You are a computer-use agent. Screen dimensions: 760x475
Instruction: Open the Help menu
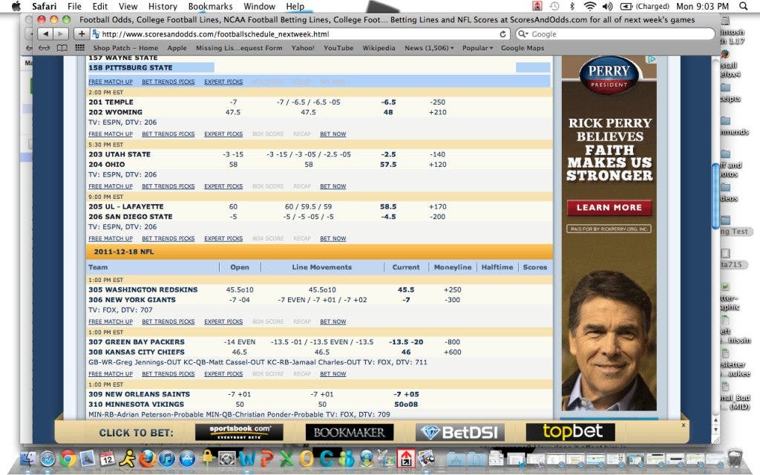pyautogui.click(x=295, y=6)
